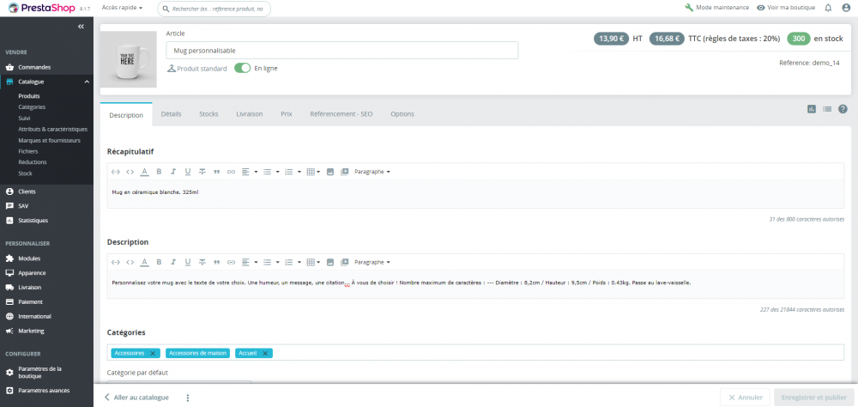Switch to the Stocks tab
The image size is (858, 407).
(208, 114)
